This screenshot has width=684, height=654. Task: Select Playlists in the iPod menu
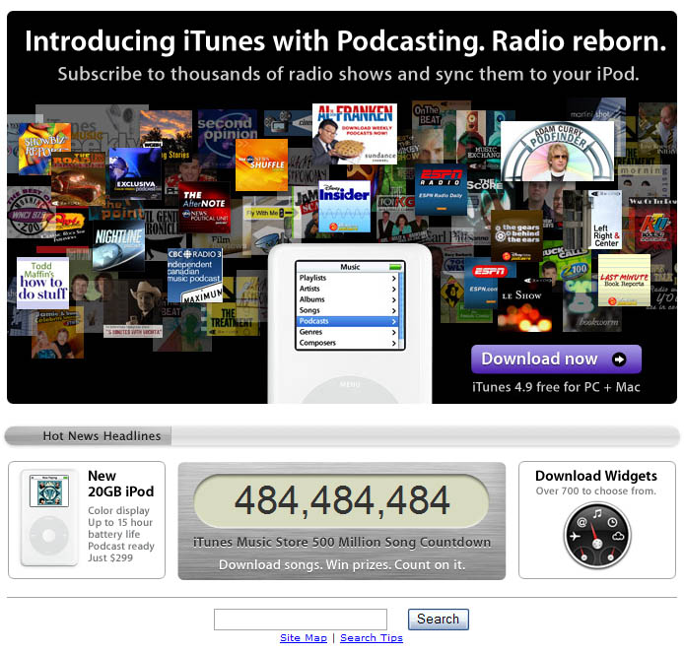348,278
